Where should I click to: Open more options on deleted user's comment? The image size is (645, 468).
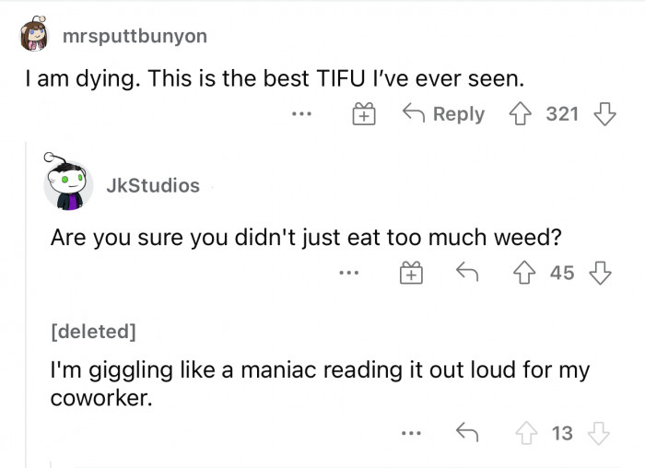409,431
